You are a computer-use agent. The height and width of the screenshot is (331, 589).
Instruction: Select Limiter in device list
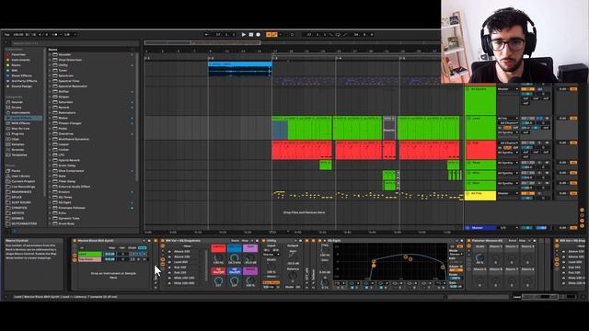(x=64, y=149)
